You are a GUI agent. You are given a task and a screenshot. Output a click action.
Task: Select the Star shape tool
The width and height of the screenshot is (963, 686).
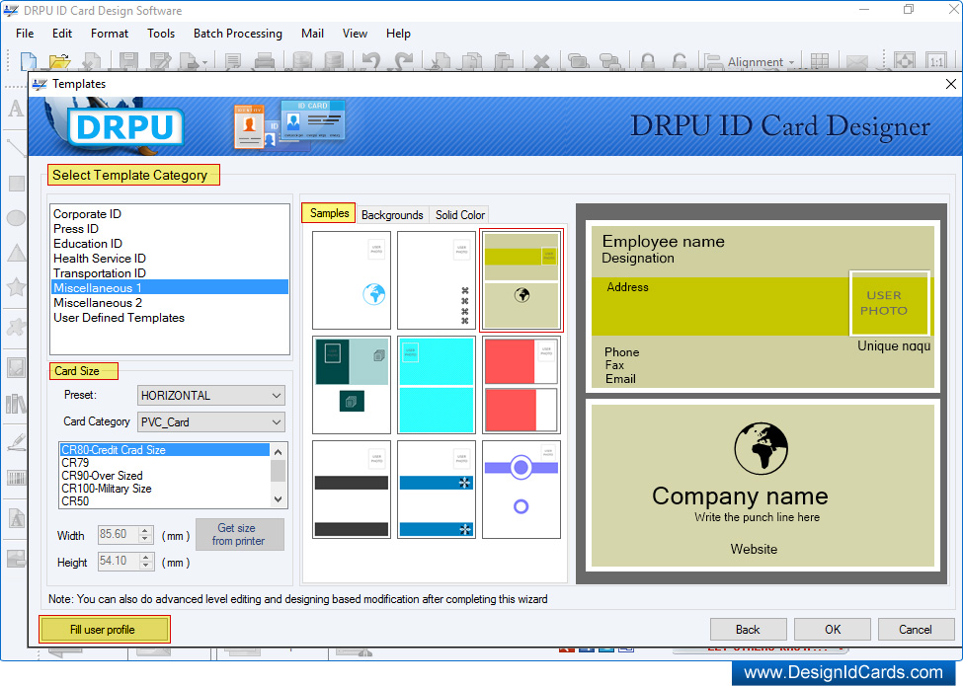(x=16, y=287)
